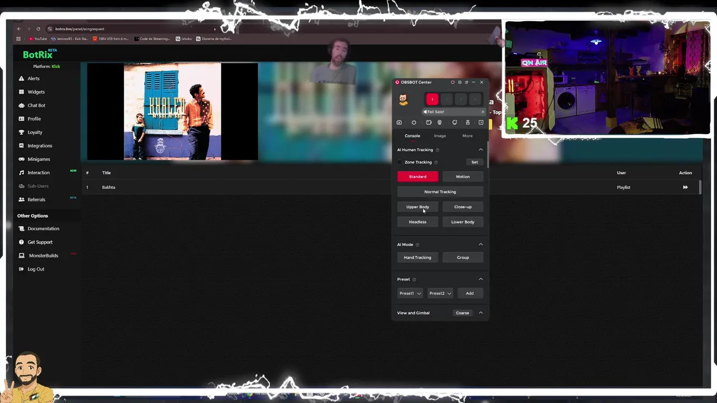
Task: Click OBSBOT webcam device icon
Action: click(x=440, y=123)
